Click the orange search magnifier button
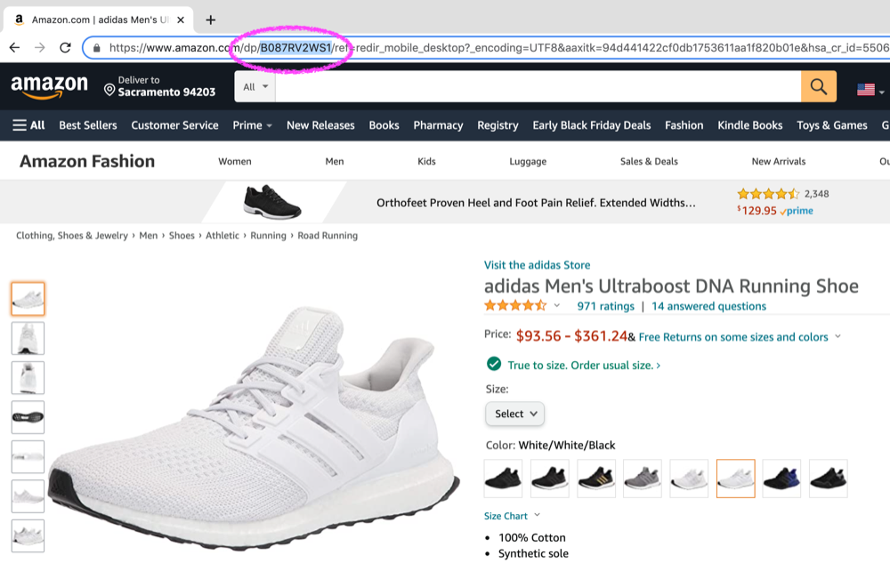Screen dimensions: 890x563 819,87
